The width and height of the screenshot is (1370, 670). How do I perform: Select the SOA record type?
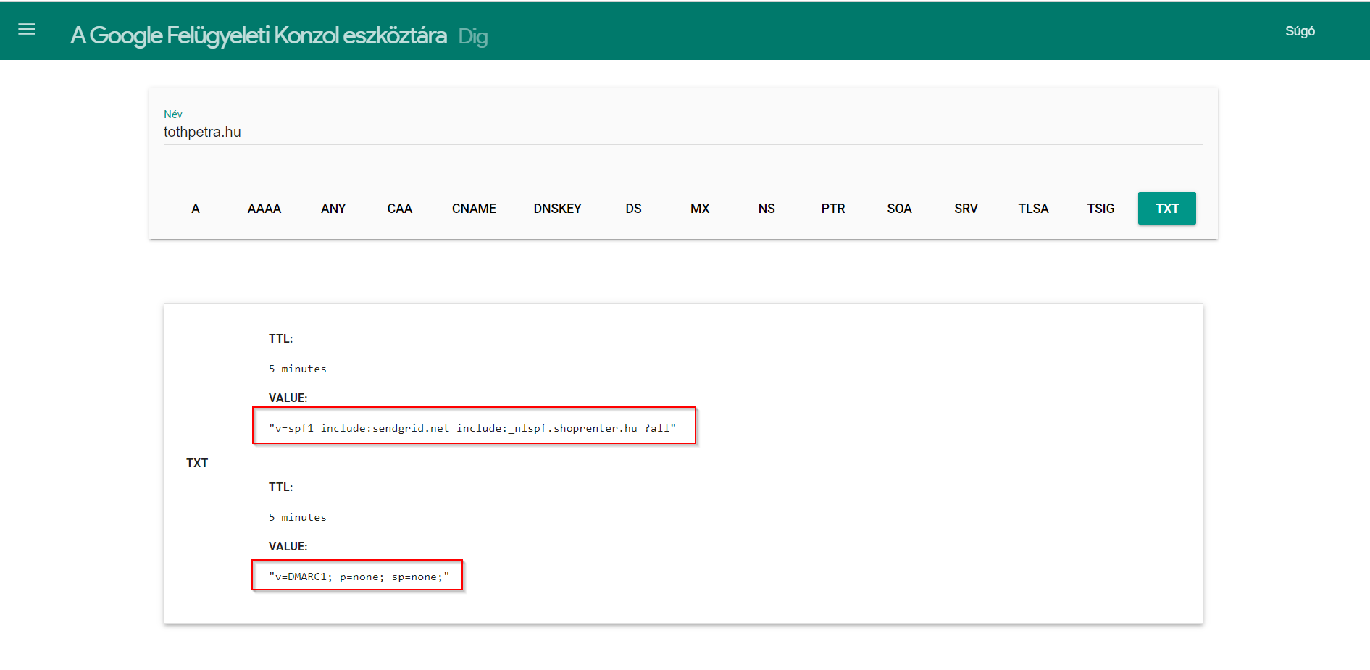pyautogui.click(x=899, y=209)
